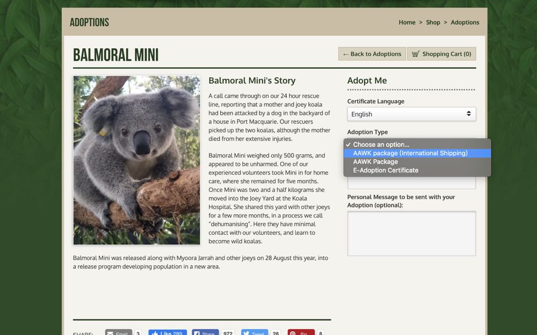
Task: Click the Adoptions breadcrumb link
Action: (x=465, y=23)
